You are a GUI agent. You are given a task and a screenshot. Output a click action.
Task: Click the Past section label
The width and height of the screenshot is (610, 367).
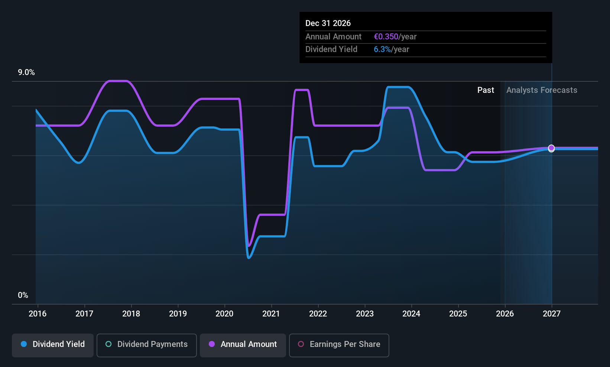(x=486, y=90)
